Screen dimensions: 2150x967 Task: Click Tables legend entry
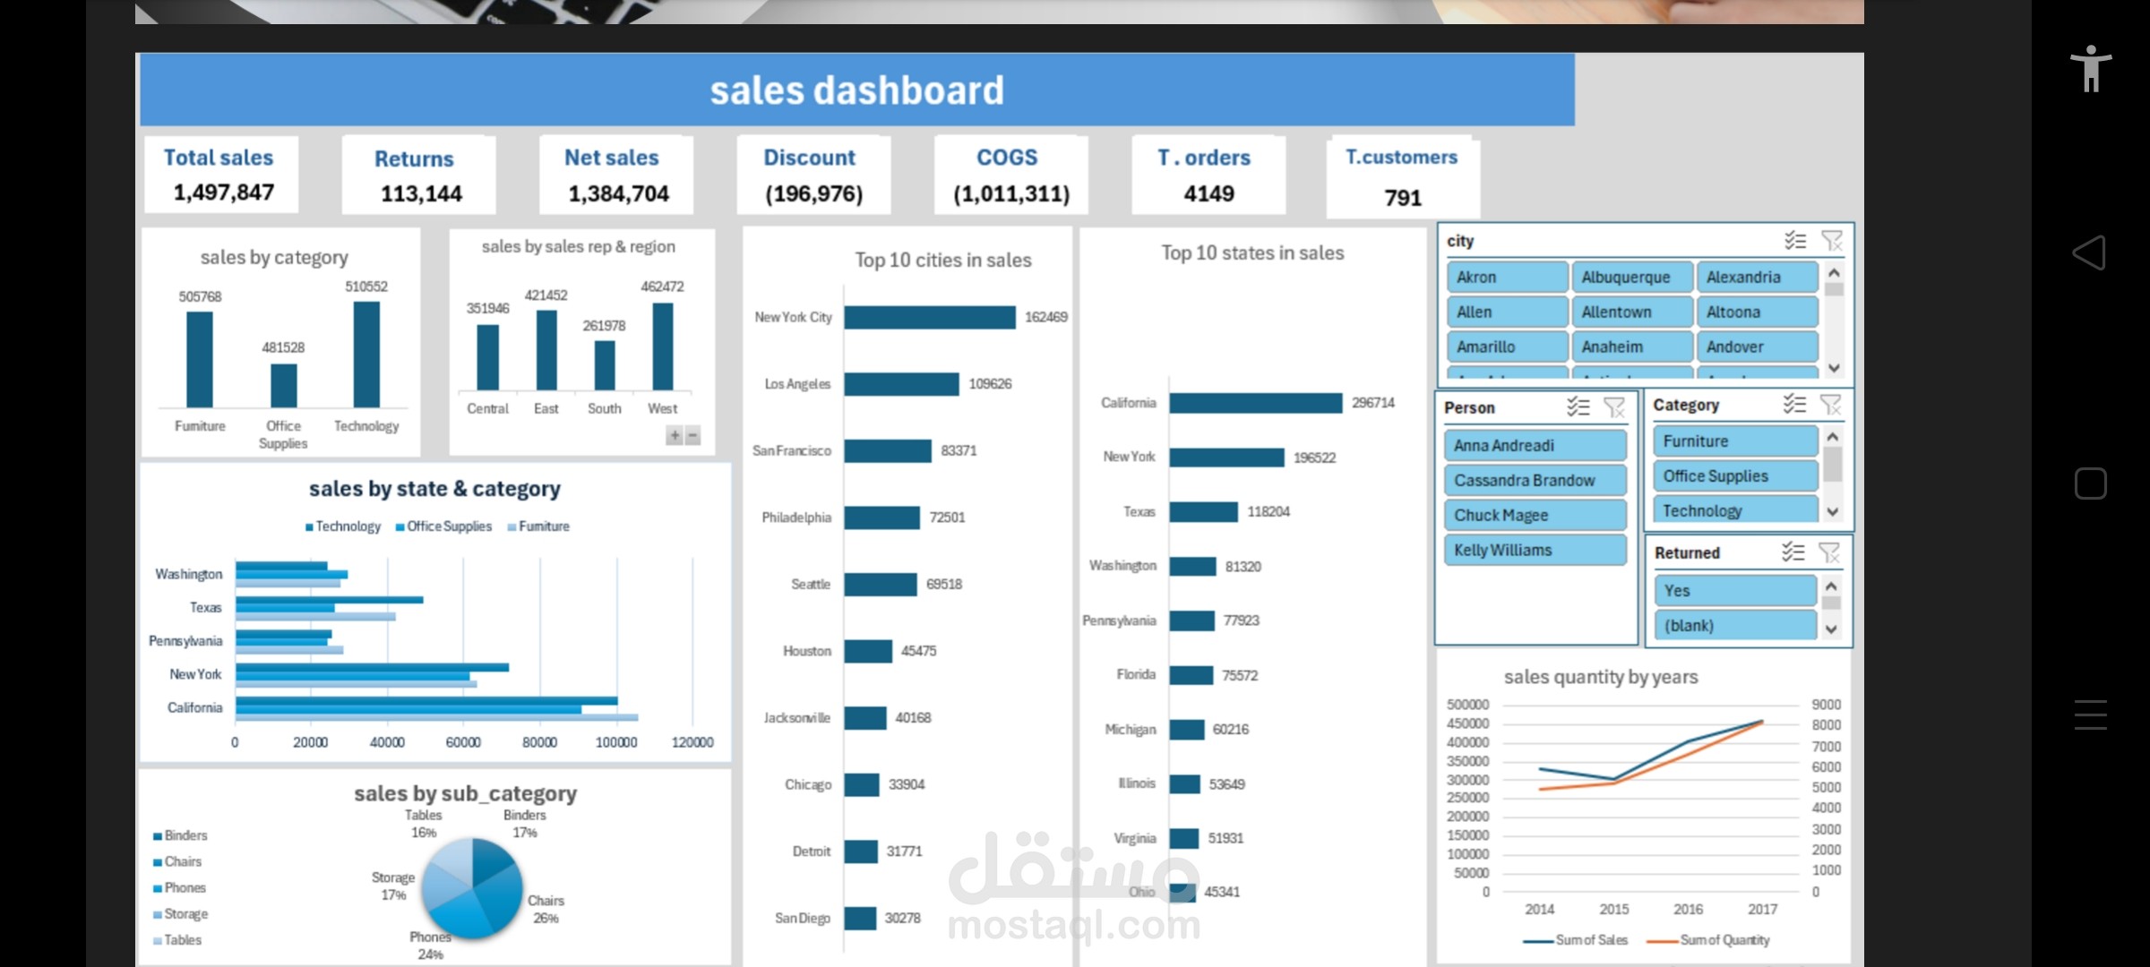(177, 940)
